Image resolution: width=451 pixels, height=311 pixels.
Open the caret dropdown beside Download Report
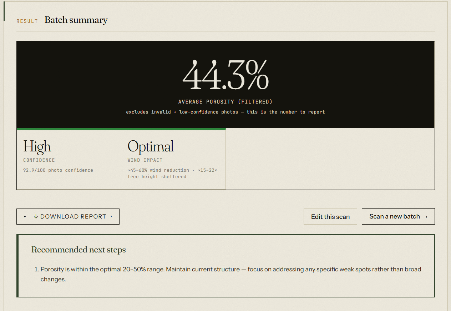click(111, 216)
